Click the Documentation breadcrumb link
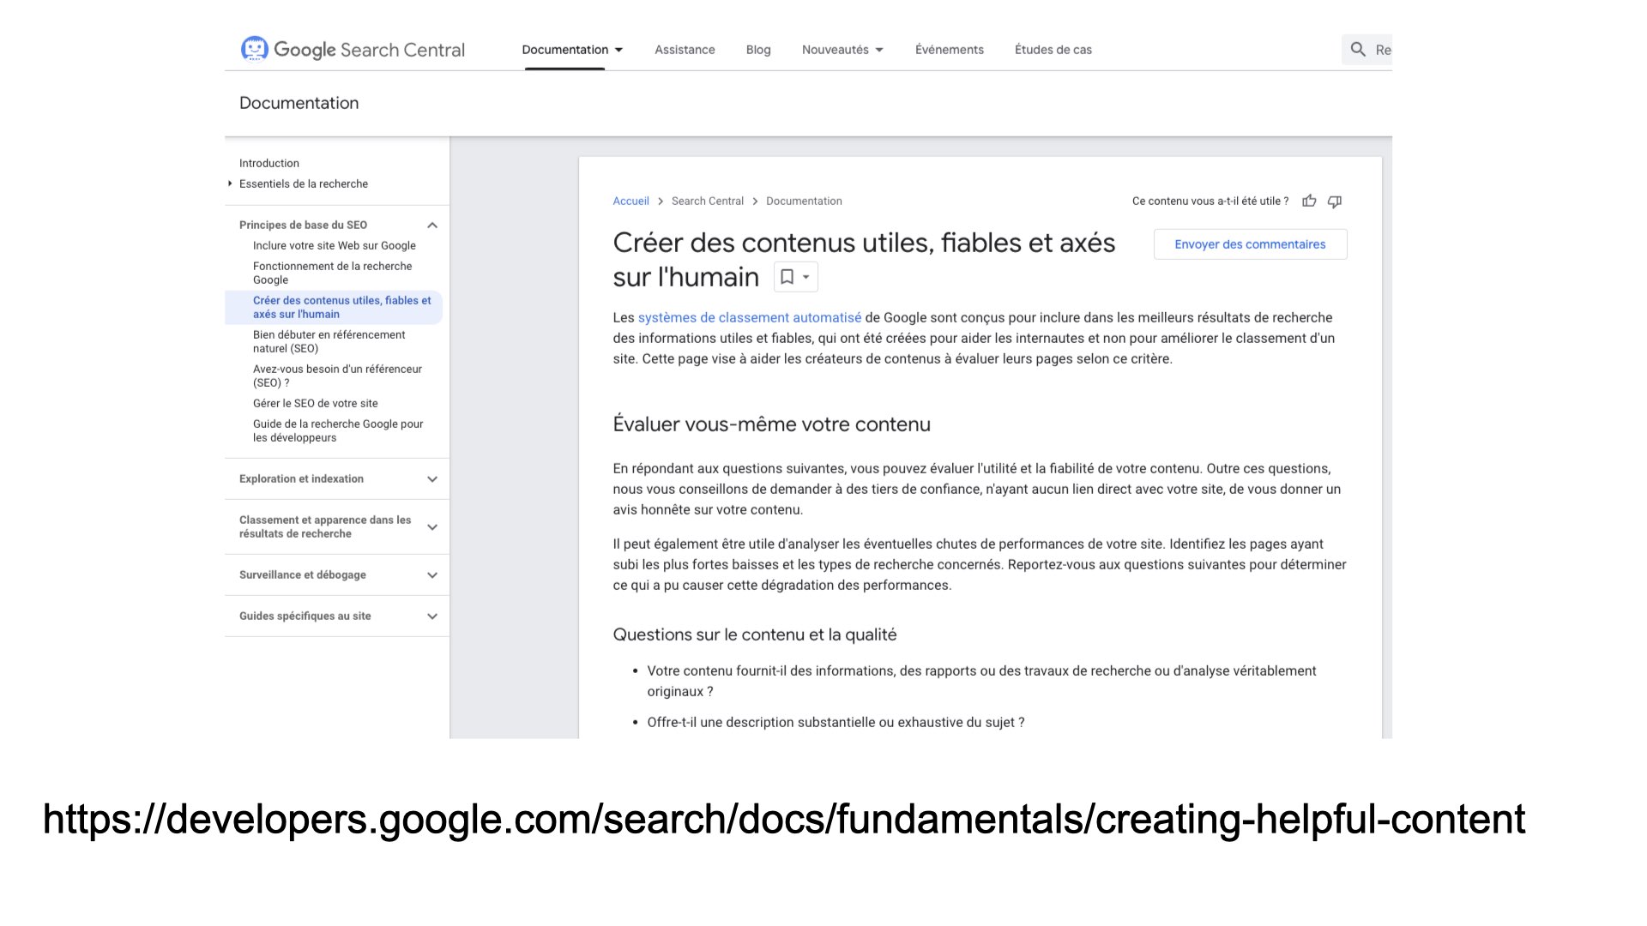1647x926 pixels. click(804, 201)
